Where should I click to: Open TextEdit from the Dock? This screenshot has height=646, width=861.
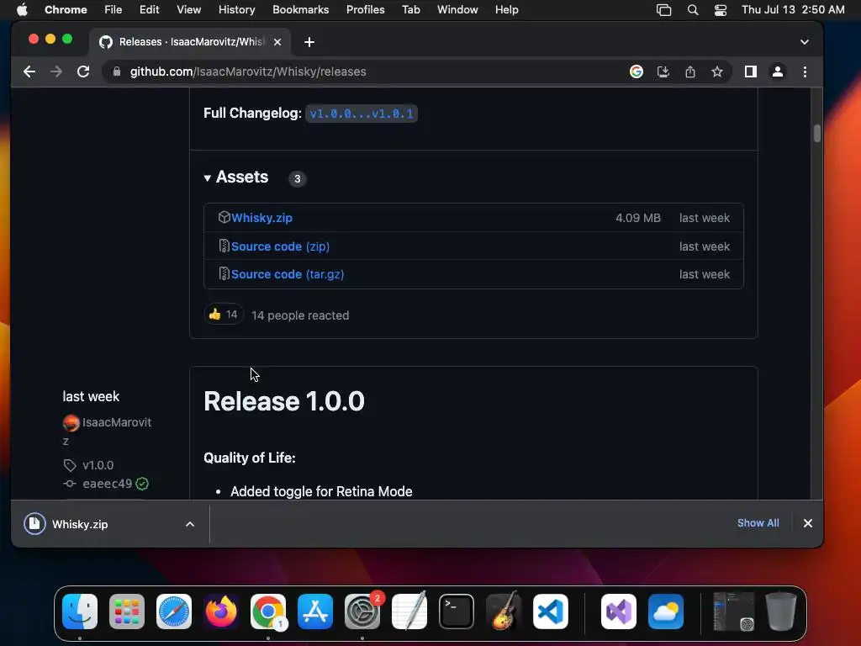(409, 612)
